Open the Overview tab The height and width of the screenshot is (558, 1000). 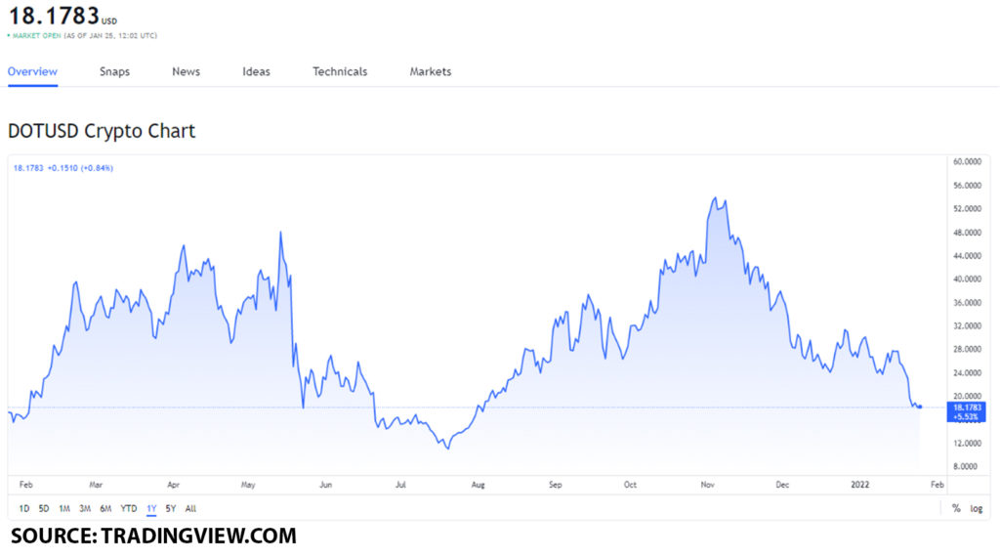click(x=32, y=71)
